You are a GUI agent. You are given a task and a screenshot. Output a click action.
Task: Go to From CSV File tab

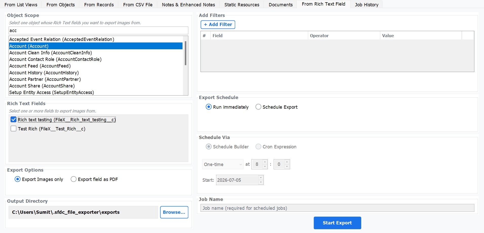(x=138, y=5)
